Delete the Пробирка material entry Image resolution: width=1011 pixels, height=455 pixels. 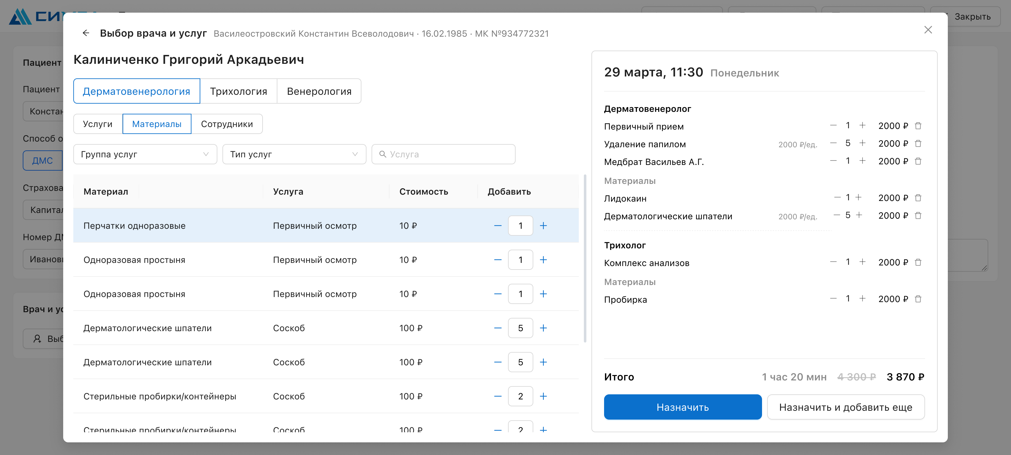(918, 299)
